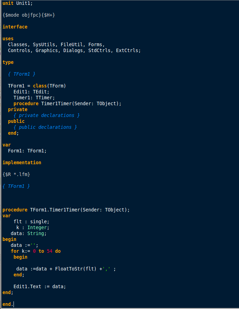This screenshot has width=239, height=309.
Task: Click the '{$mode objfpc}{$H+}' directive
Action: (29, 15)
